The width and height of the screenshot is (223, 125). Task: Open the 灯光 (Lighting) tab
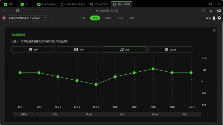[x=120, y=18]
